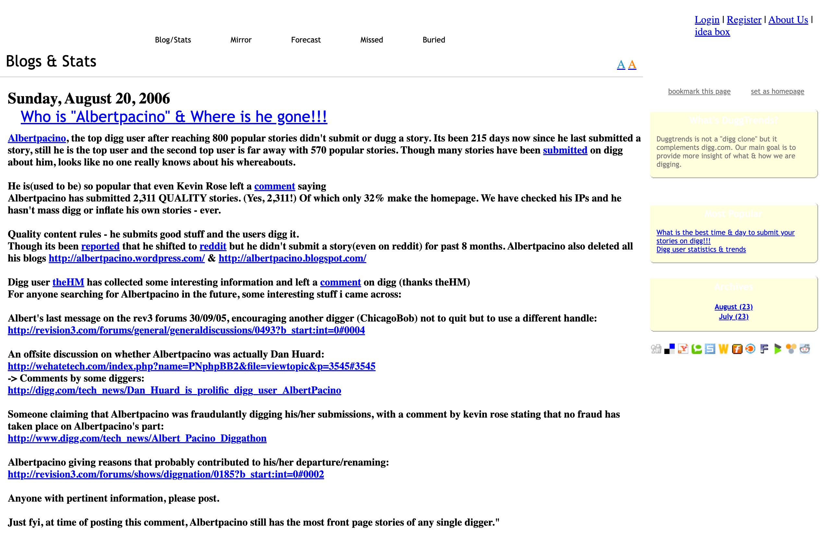The width and height of the screenshot is (822, 536).
Task: Click the Reddit alien icon
Action: pos(805,349)
